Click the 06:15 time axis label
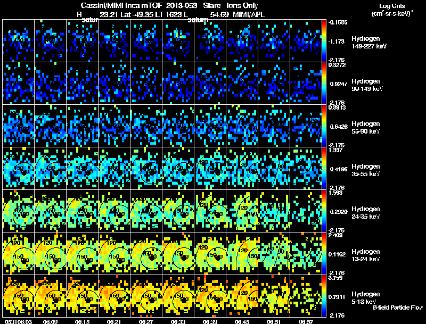Screen dimensions: 426x324 pyautogui.click(x=83, y=321)
